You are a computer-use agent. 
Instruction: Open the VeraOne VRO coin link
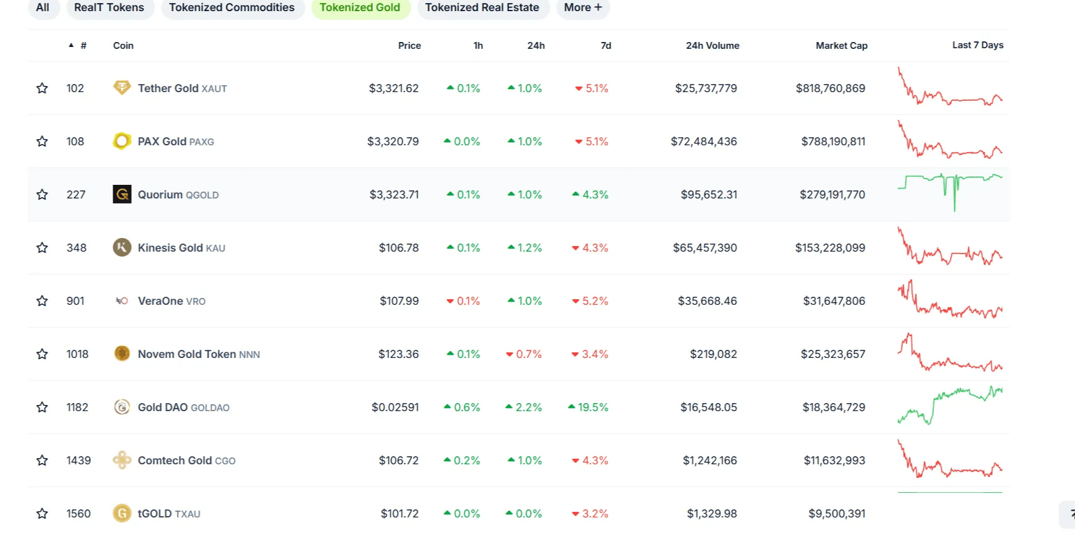pyautogui.click(x=171, y=301)
